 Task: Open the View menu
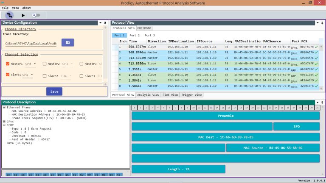[15, 8]
